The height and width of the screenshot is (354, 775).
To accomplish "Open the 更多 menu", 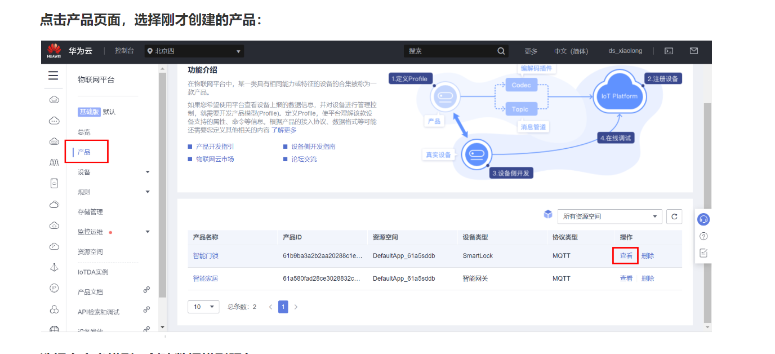I will point(531,51).
